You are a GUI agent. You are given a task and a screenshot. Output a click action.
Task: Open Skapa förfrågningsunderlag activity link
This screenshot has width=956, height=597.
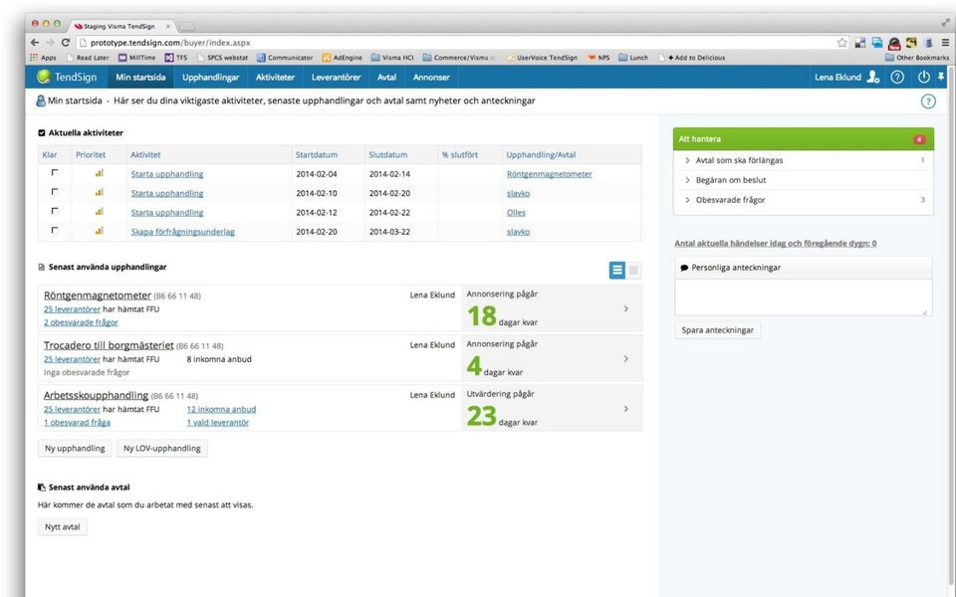(183, 232)
